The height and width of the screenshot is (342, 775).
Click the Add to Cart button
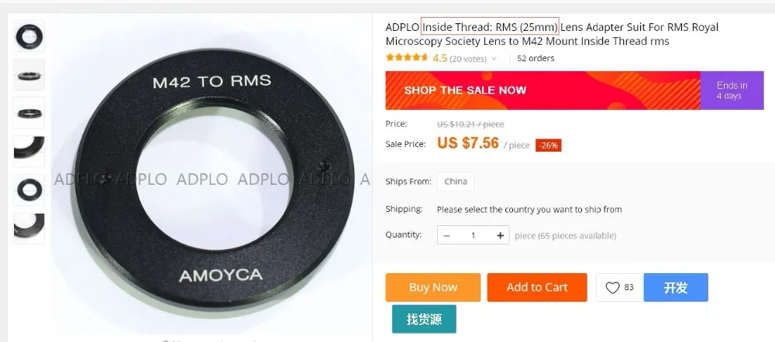(x=537, y=287)
